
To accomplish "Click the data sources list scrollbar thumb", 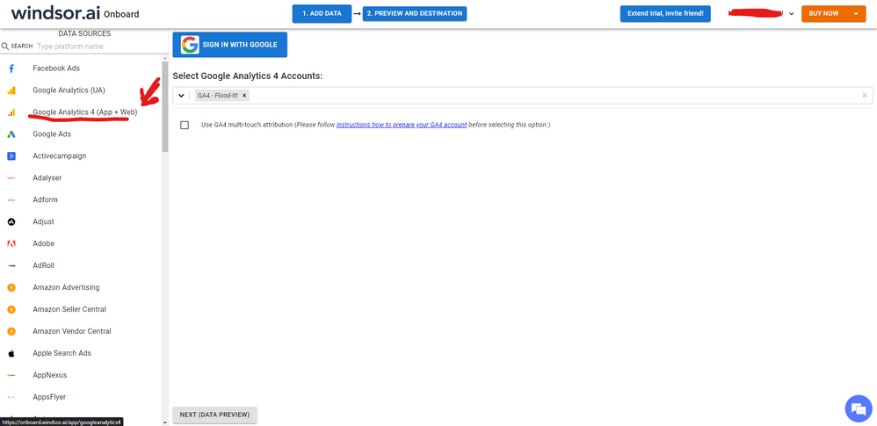I will (x=164, y=106).
